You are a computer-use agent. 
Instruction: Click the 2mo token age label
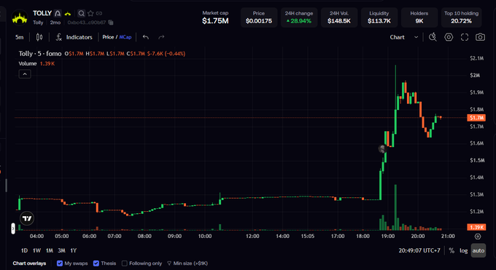[55, 23]
